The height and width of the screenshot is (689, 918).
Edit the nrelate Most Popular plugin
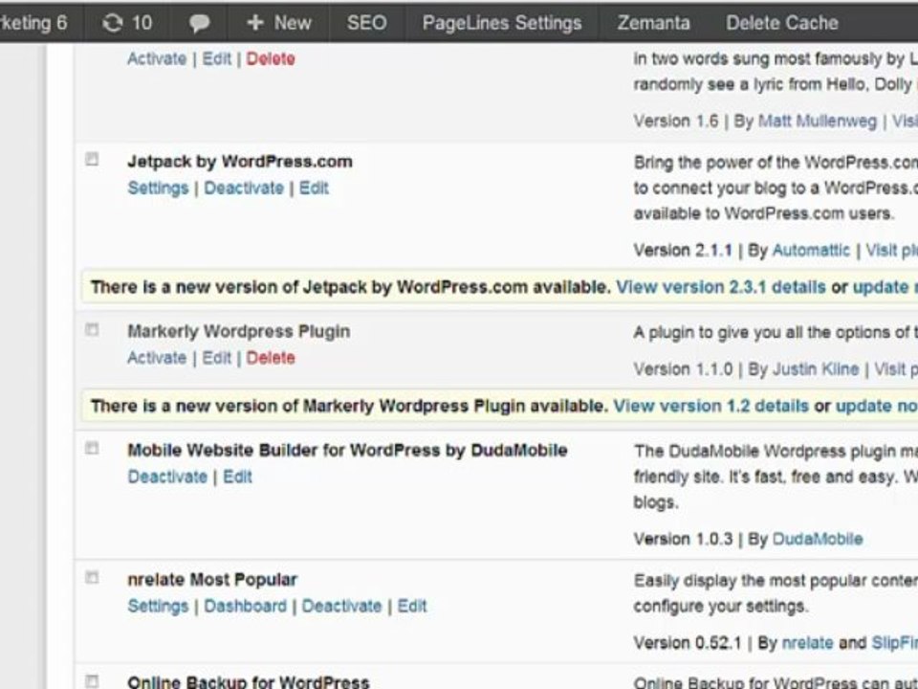(412, 606)
